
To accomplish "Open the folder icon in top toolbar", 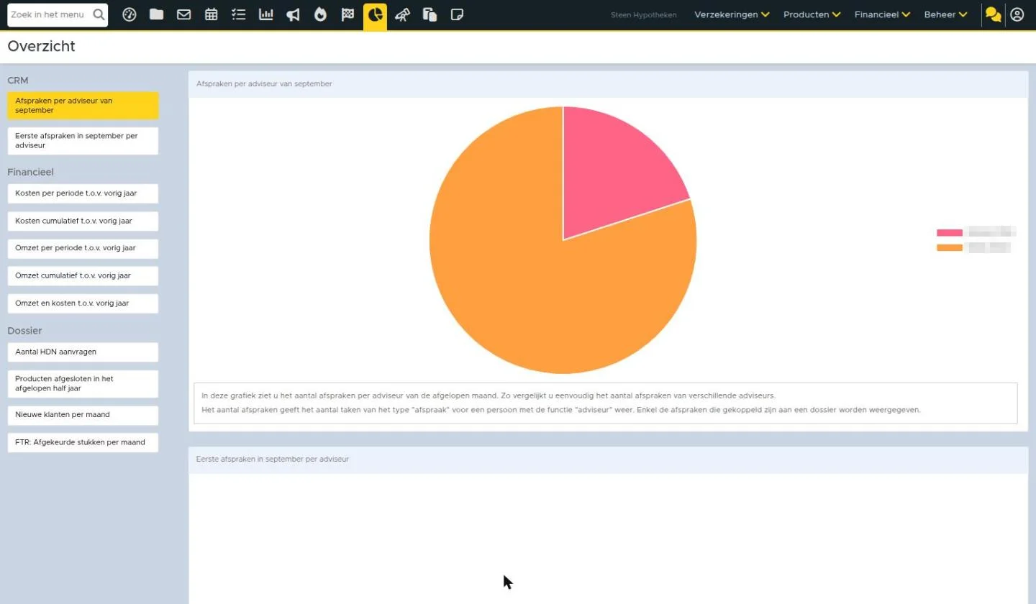I will click(156, 14).
